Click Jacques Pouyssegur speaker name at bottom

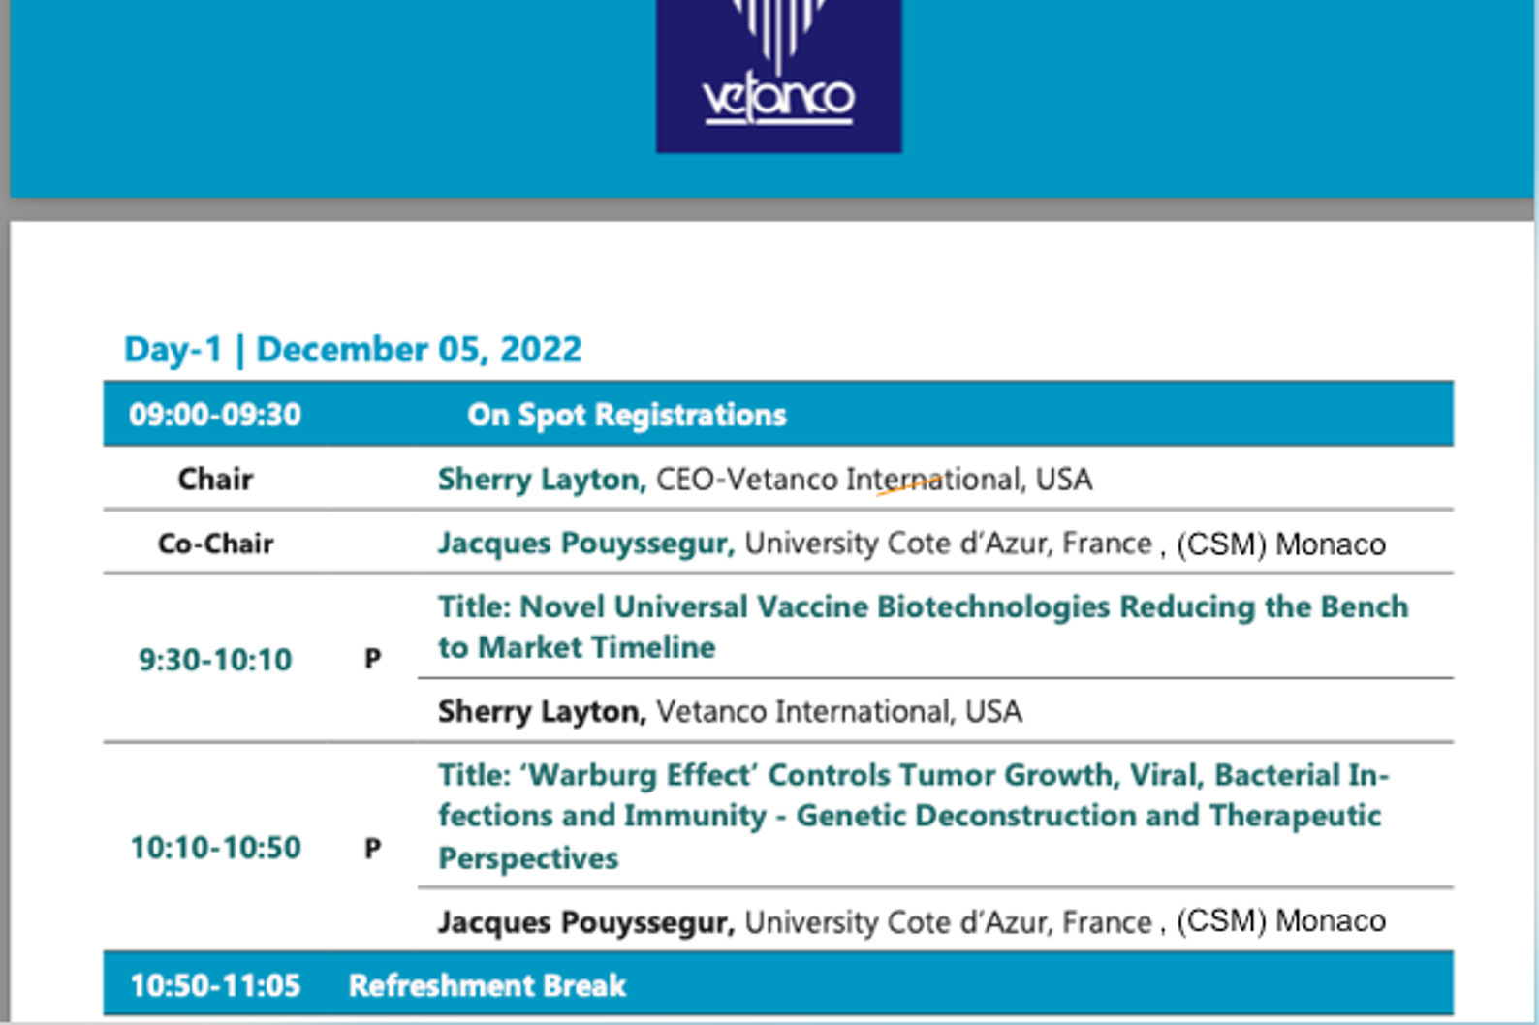coord(586,921)
